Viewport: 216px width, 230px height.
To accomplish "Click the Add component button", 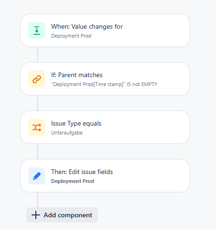I will tap(62, 215).
